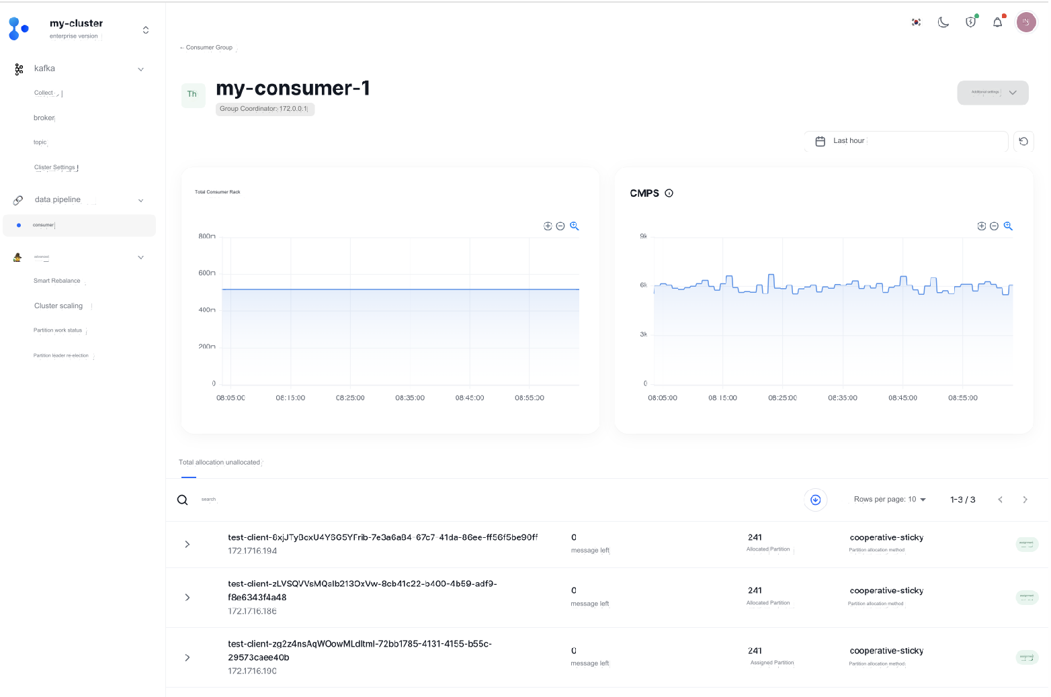Image resolution: width=1051 pixels, height=697 pixels.
Task: Click the shield security icon
Action: 970,22
